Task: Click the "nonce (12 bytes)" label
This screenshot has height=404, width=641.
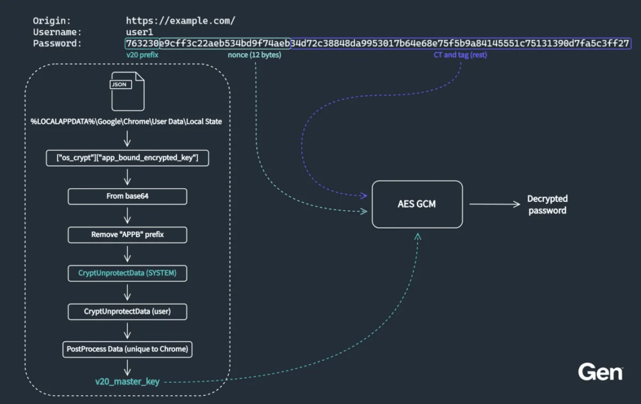Action: (254, 55)
